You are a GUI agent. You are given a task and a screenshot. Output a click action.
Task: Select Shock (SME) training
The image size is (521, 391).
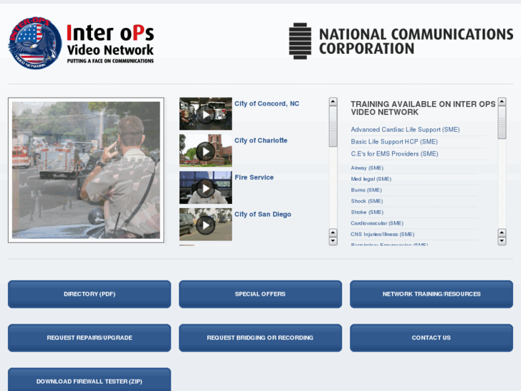(367, 201)
